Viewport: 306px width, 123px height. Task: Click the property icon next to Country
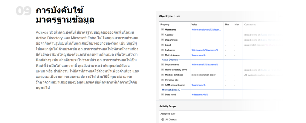tap(163, 35)
